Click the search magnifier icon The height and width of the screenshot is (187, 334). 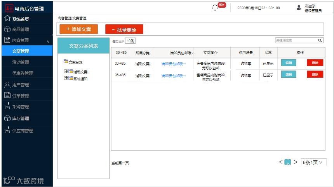point(320,40)
